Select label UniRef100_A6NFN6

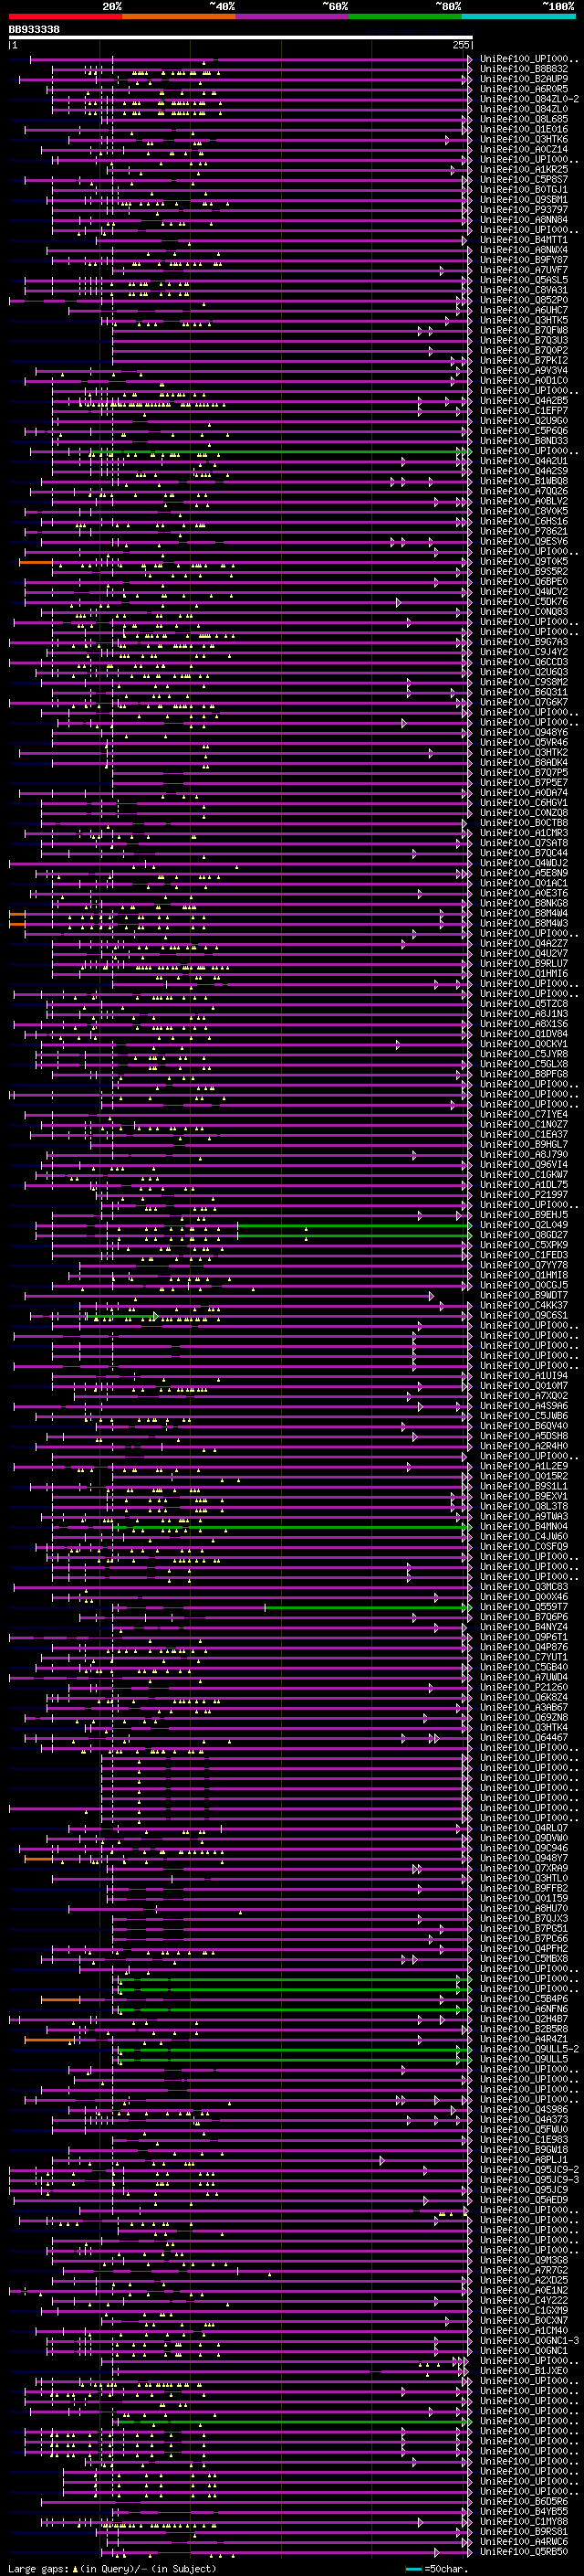524,2009
